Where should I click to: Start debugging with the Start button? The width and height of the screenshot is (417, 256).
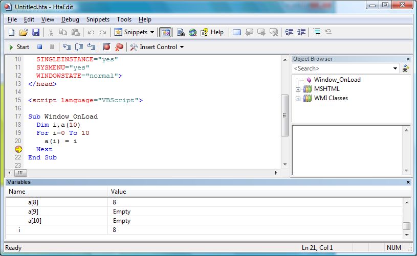click(x=19, y=47)
